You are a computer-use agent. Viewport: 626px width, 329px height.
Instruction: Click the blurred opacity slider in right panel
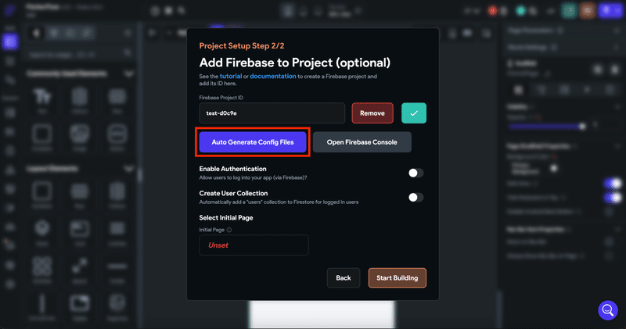tap(547, 127)
